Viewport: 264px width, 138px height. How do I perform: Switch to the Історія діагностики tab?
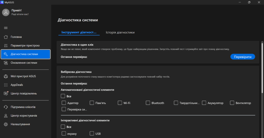120,32
